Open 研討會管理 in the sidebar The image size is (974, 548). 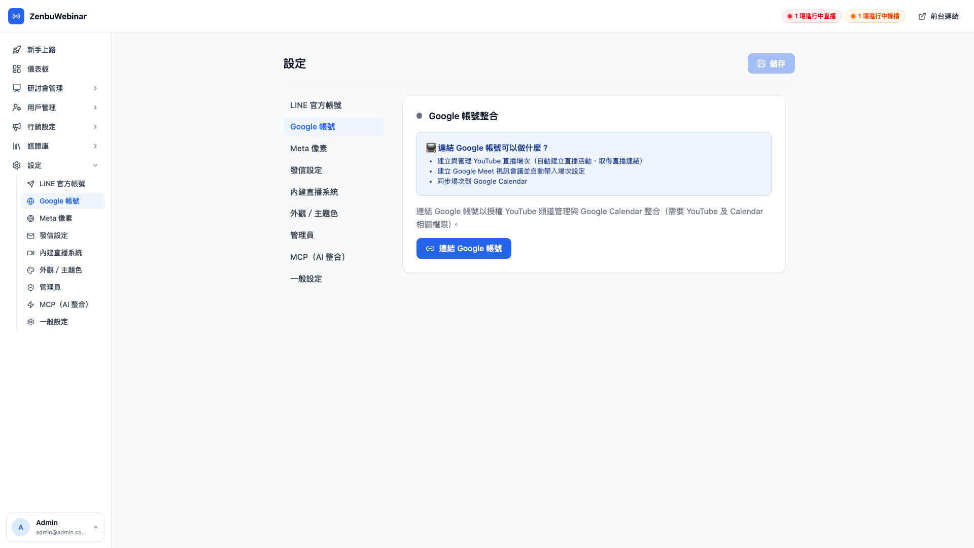tap(56, 88)
